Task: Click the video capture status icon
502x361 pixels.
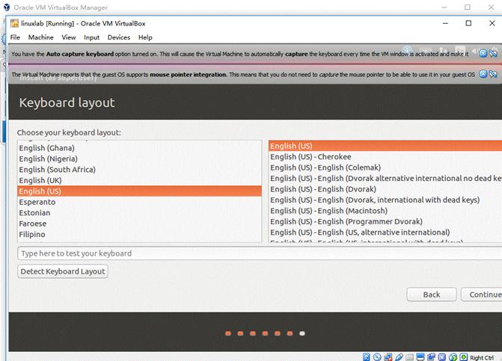Action: coord(431,357)
